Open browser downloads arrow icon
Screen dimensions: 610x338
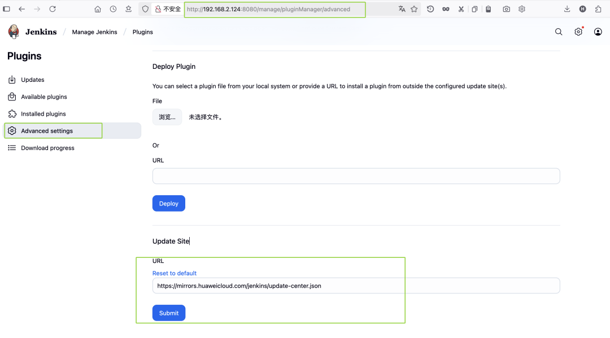click(x=567, y=9)
